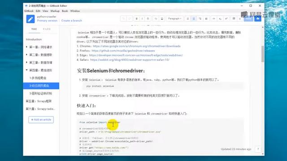
Task: Click the 安装Selenium和chromedriver heading
Action: 111,71
